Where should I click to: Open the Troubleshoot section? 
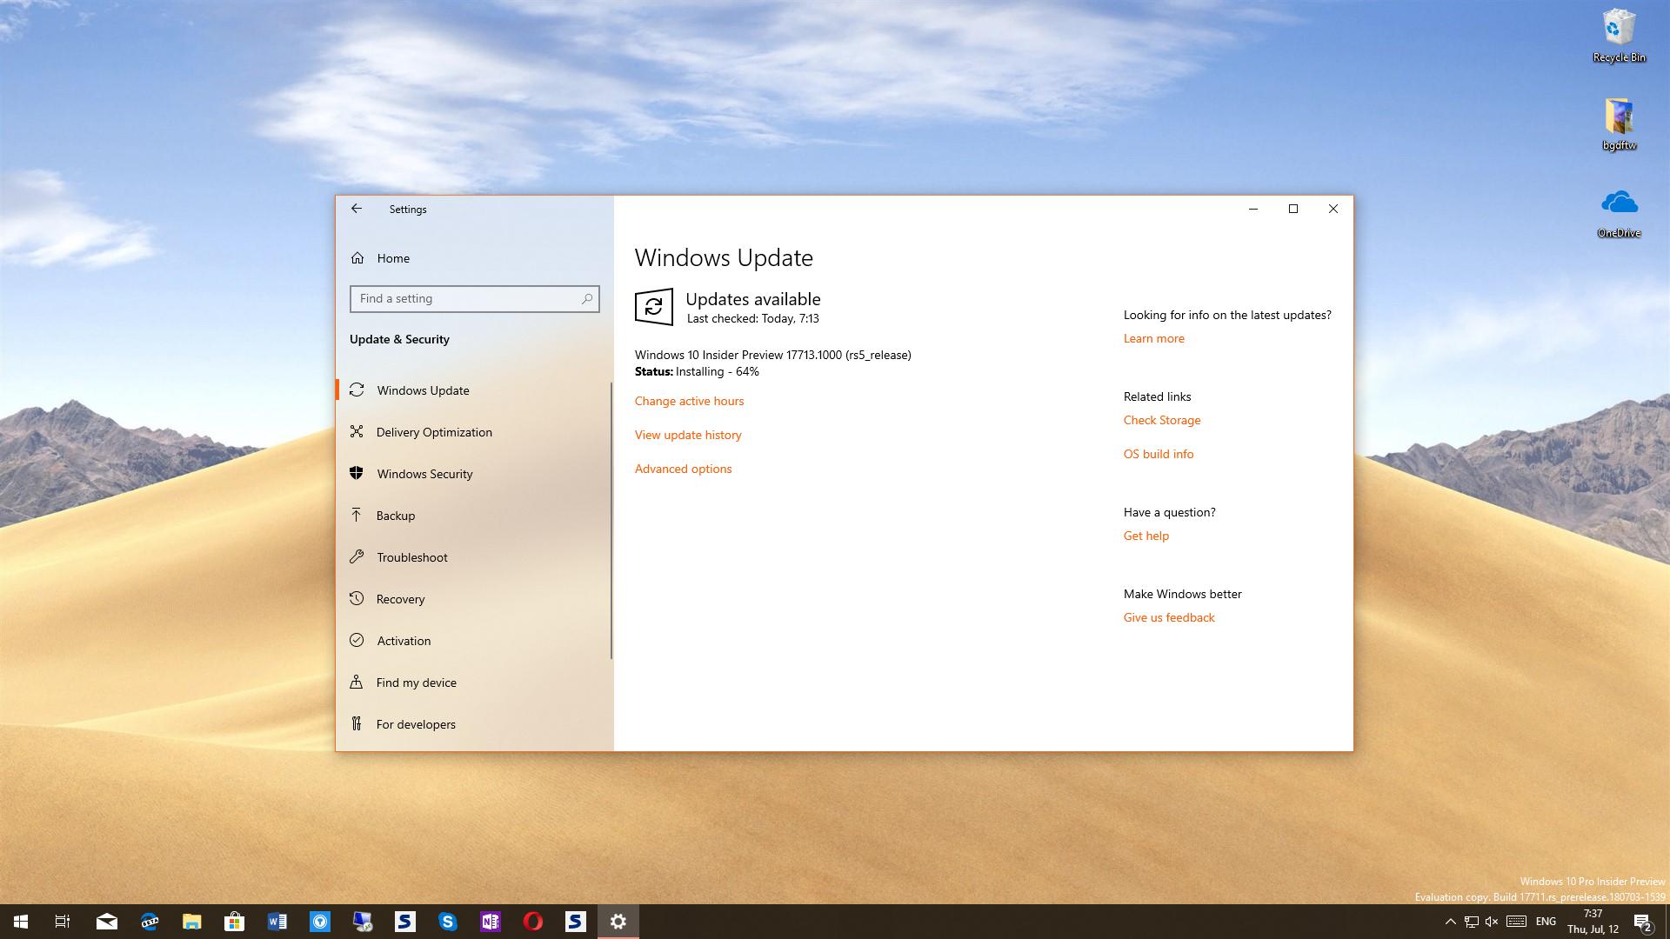(x=474, y=557)
